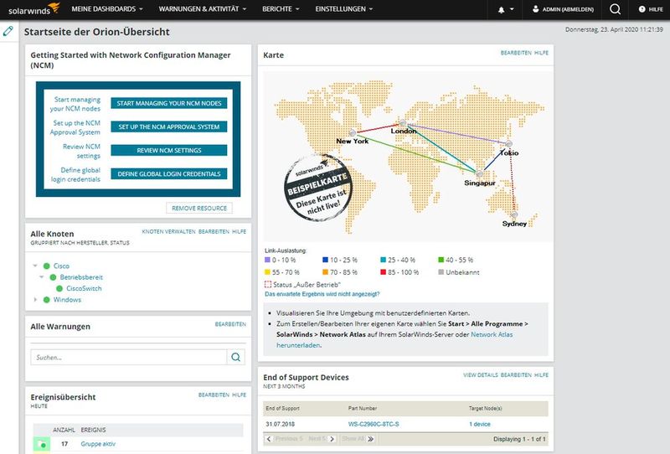Click Define Global Login Credentials button

click(169, 173)
